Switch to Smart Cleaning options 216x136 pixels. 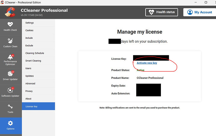click(x=33, y=61)
